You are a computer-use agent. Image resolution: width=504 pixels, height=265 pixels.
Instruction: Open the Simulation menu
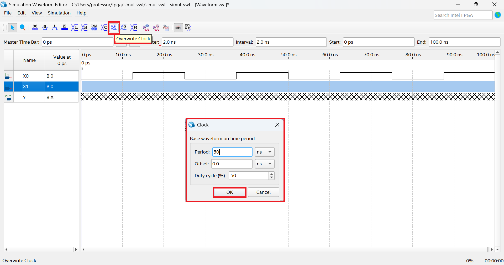coord(59,13)
